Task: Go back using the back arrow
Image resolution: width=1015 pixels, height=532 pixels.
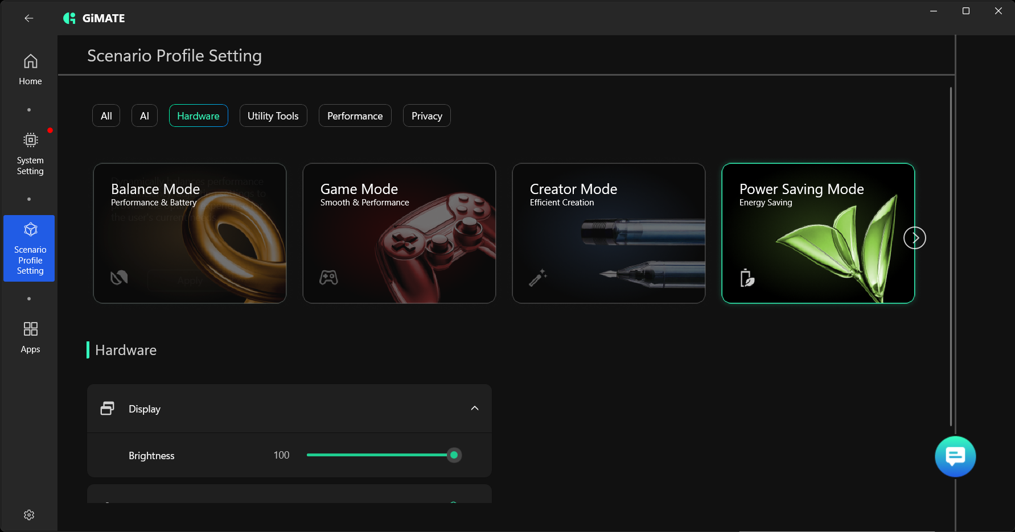Action: (x=29, y=18)
